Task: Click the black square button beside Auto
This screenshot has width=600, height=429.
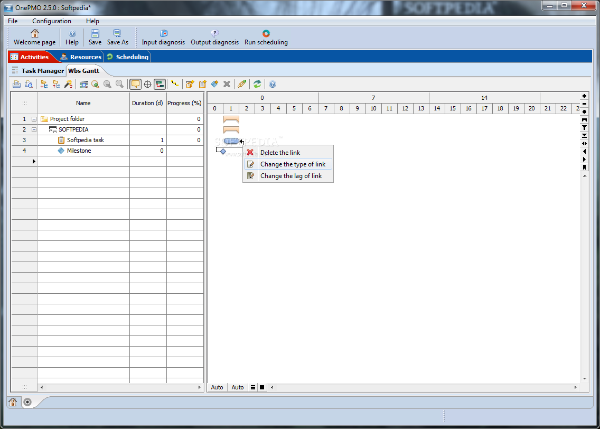Action: click(x=262, y=387)
